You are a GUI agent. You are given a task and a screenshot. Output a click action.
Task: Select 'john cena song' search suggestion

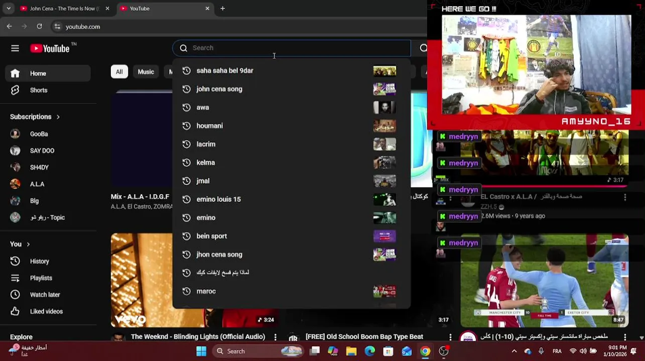(x=292, y=89)
